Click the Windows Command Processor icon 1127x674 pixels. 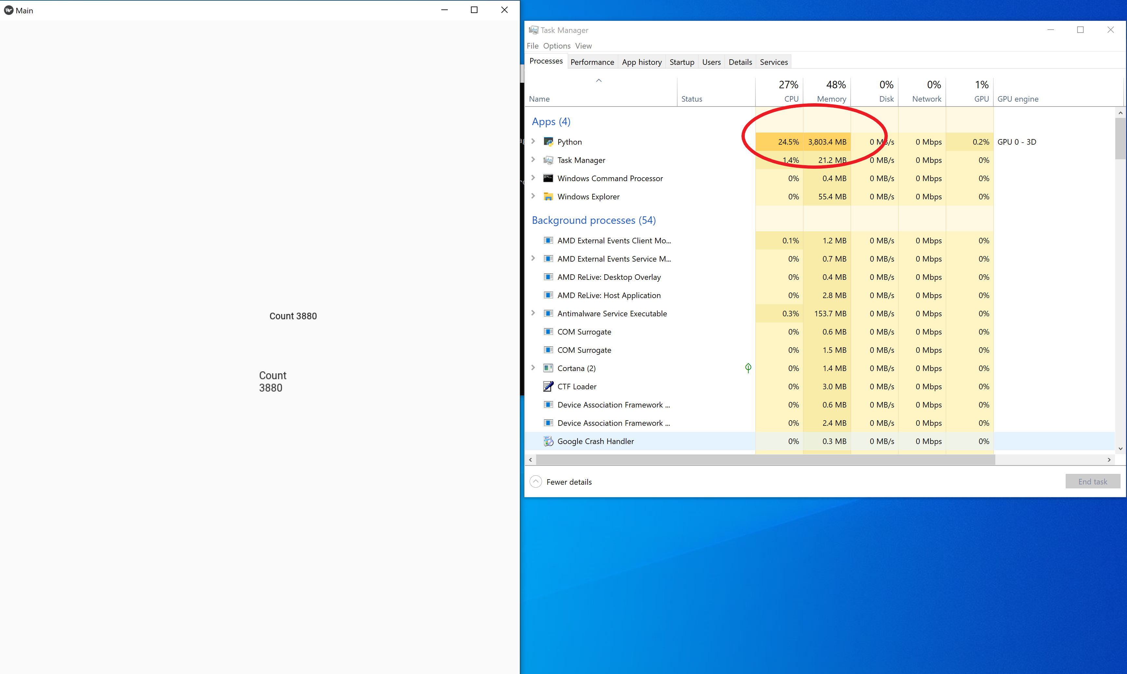pos(548,178)
